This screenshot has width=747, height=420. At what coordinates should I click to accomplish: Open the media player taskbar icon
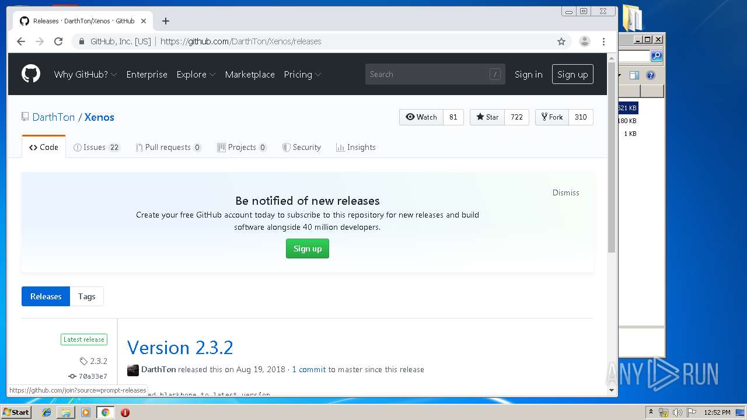(x=86, y=412)
